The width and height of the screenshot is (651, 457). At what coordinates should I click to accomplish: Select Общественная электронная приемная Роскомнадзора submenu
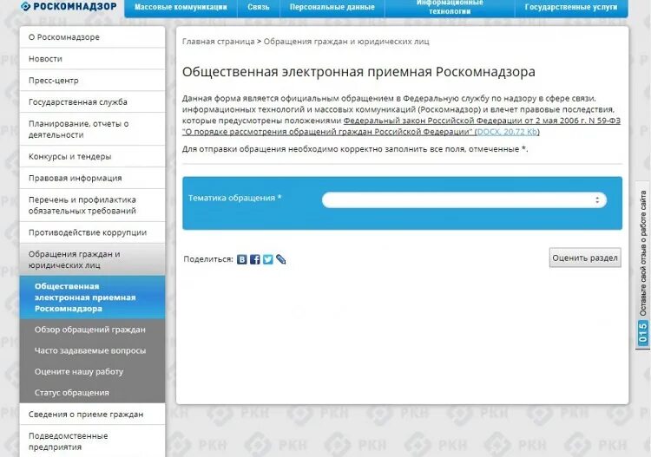(92, 297)
